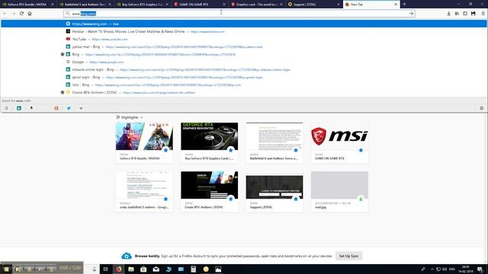Open Create BFV-Anthem ZOTAC highlight tile

click(209, 191)
